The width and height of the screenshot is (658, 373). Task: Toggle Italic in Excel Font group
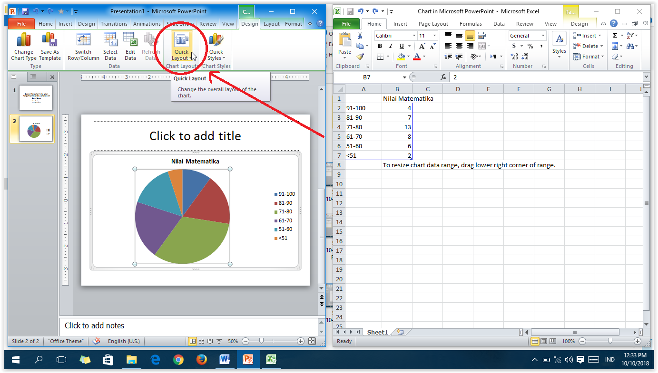391,46
